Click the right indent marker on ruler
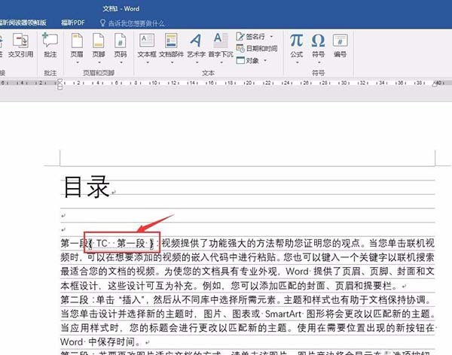Image resolution: width=452 pixels, height=355 pixels. point(435,84)
